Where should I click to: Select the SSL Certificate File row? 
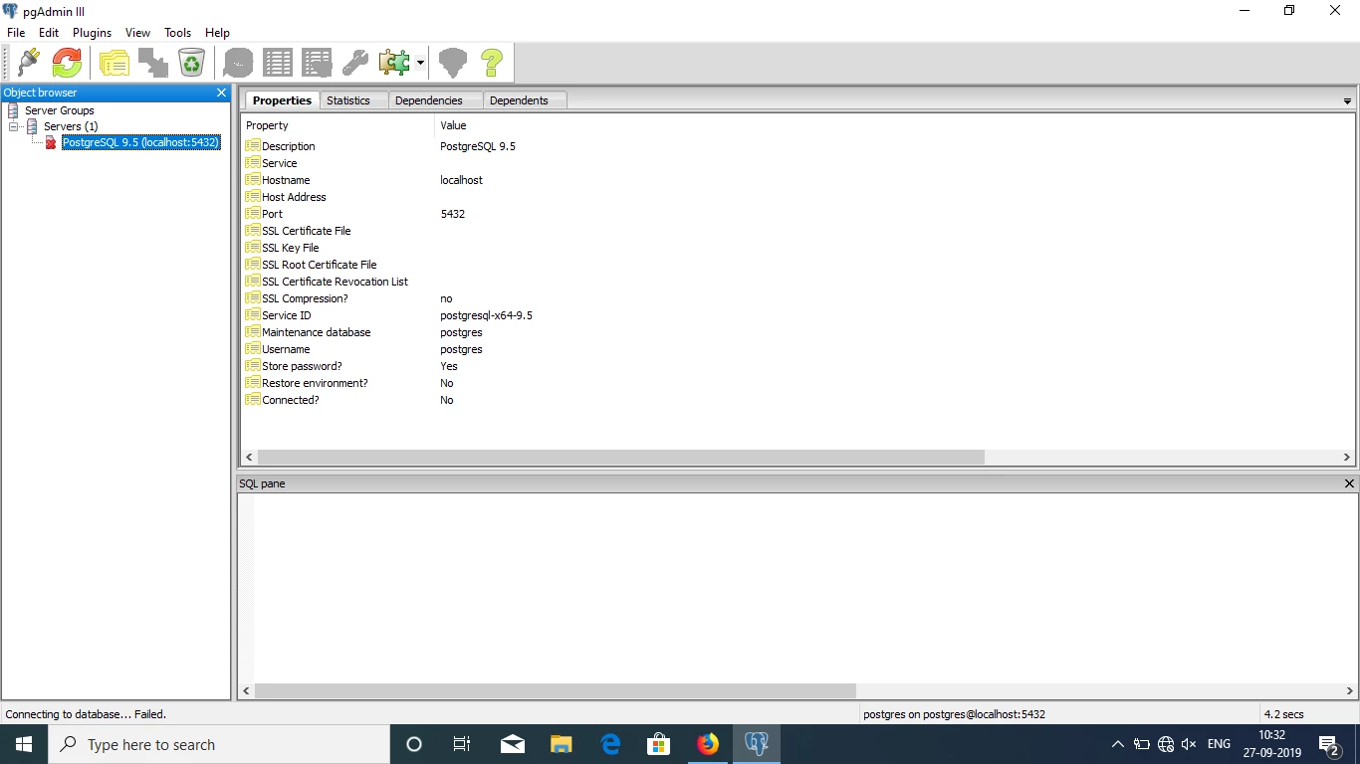pyautogui.click(x=796, y=231)
